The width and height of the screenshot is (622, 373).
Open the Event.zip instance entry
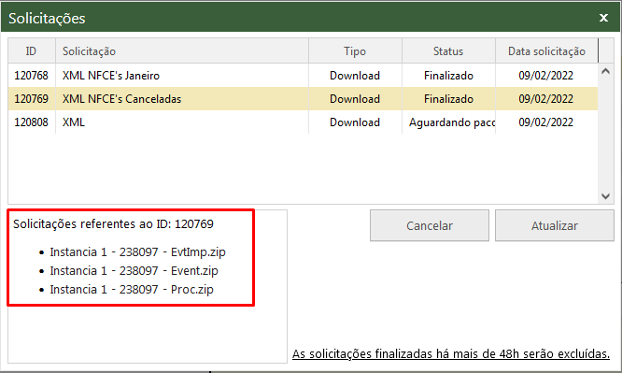coord(134,270)
